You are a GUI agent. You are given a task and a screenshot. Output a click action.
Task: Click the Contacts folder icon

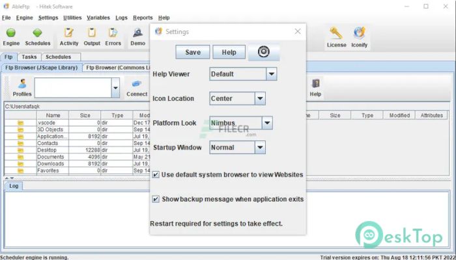coord(20,144)
